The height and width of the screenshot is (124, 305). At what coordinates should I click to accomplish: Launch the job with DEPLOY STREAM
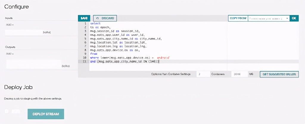[46, 114]
